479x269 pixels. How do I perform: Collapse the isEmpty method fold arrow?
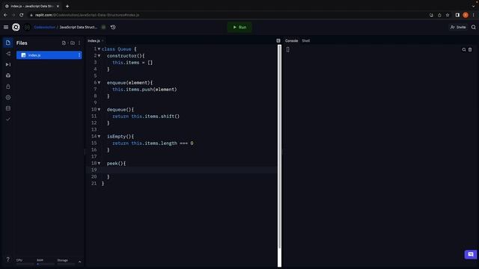coord(99,136)
